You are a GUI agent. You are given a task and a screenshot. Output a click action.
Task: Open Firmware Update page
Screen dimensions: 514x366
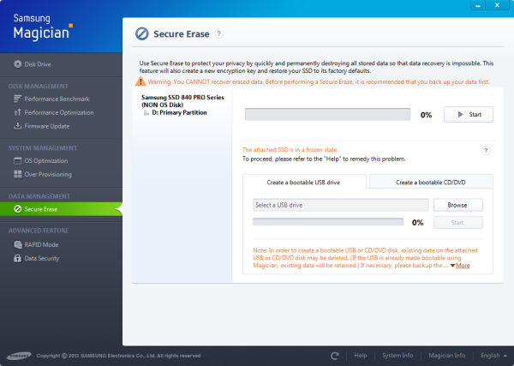tap(48, 126)
